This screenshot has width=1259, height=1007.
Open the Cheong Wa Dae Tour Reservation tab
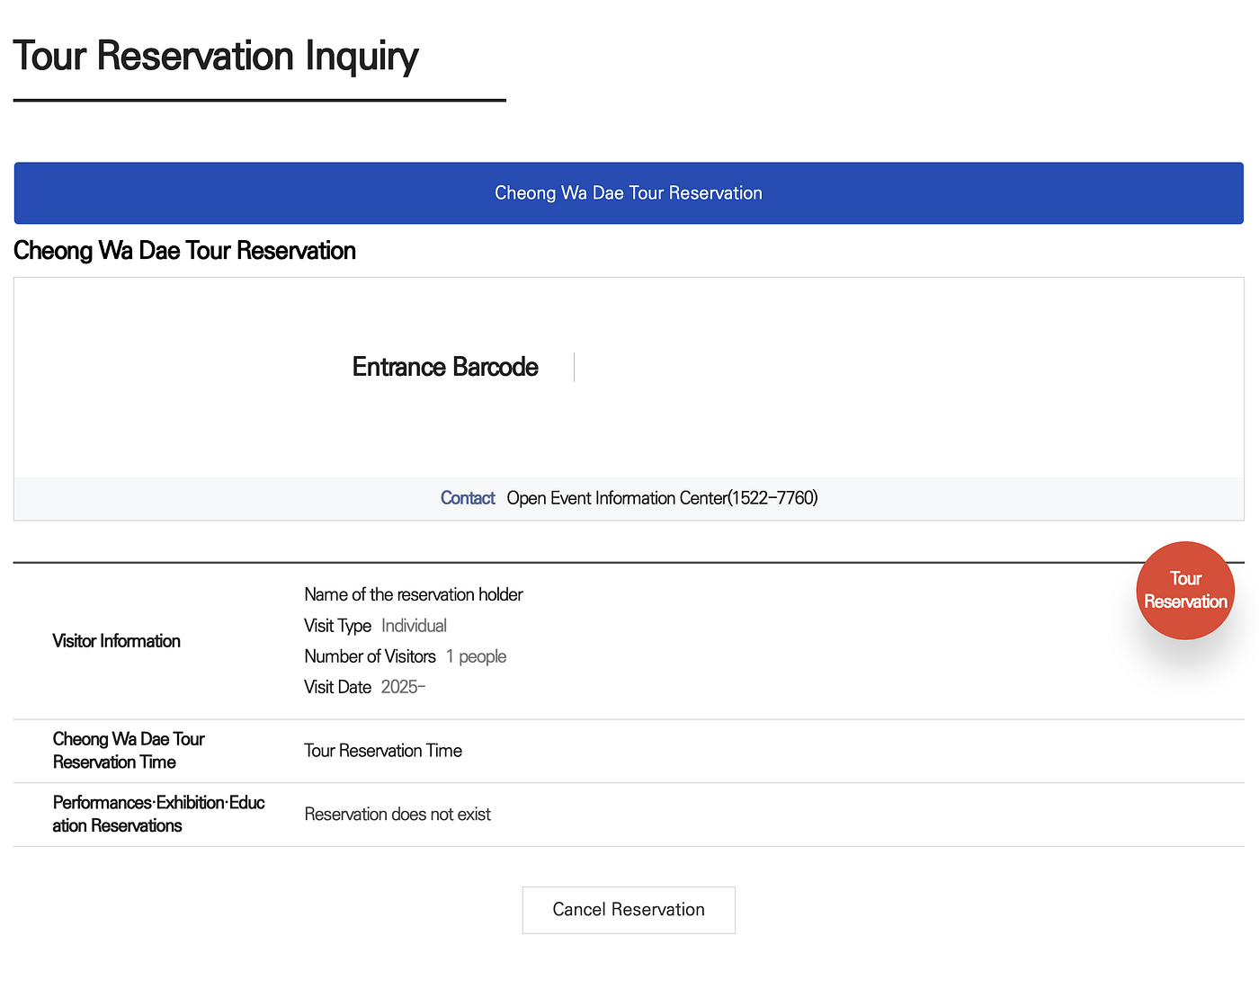(x=629, y=193)
